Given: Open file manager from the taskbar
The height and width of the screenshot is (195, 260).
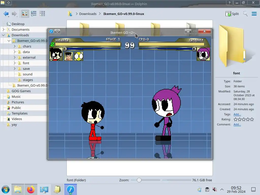Looking at the screenshot, I should coord(18,189).
